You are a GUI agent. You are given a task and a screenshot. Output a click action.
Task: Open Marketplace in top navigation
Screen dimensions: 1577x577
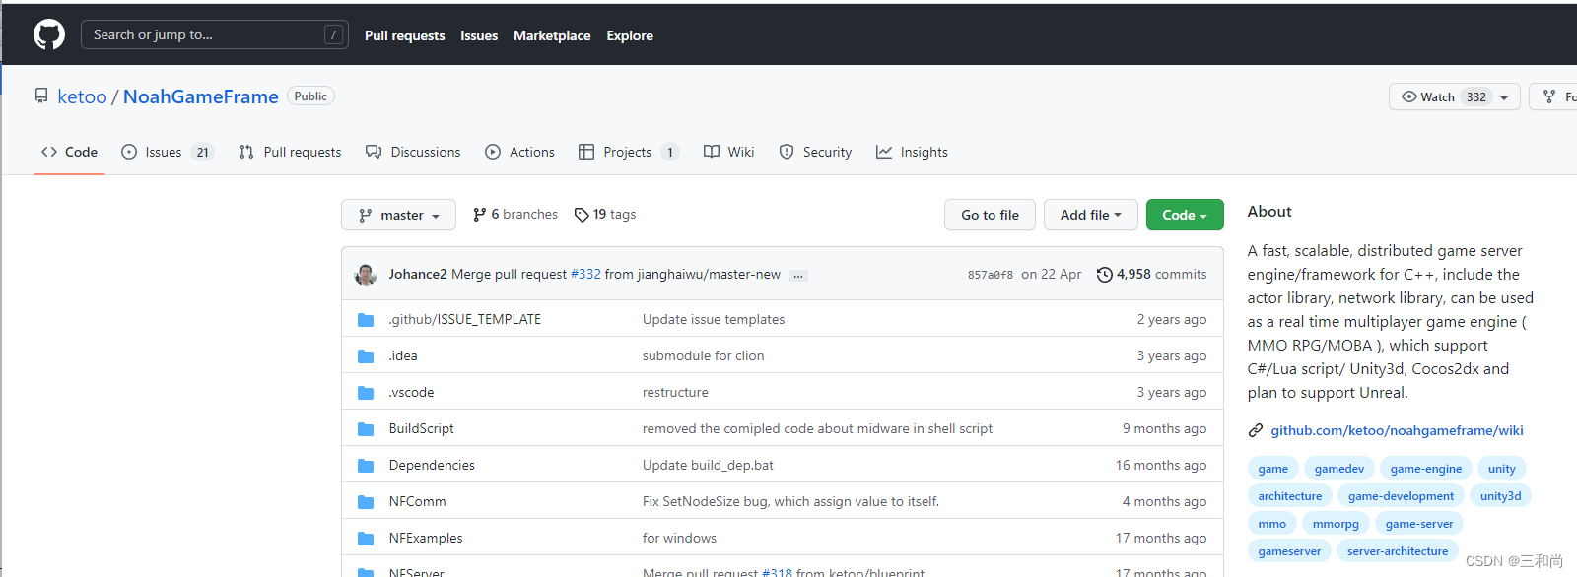tap(552, 35)
